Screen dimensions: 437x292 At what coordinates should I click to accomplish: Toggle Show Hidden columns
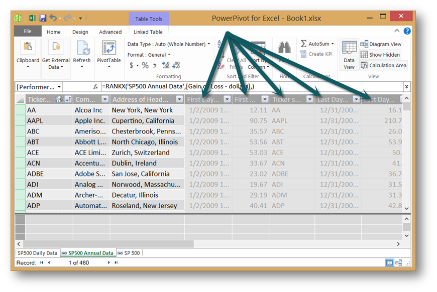[380, 55]
